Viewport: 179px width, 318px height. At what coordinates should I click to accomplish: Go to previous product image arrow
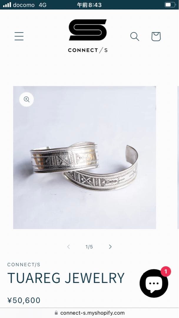pos(69,247)
